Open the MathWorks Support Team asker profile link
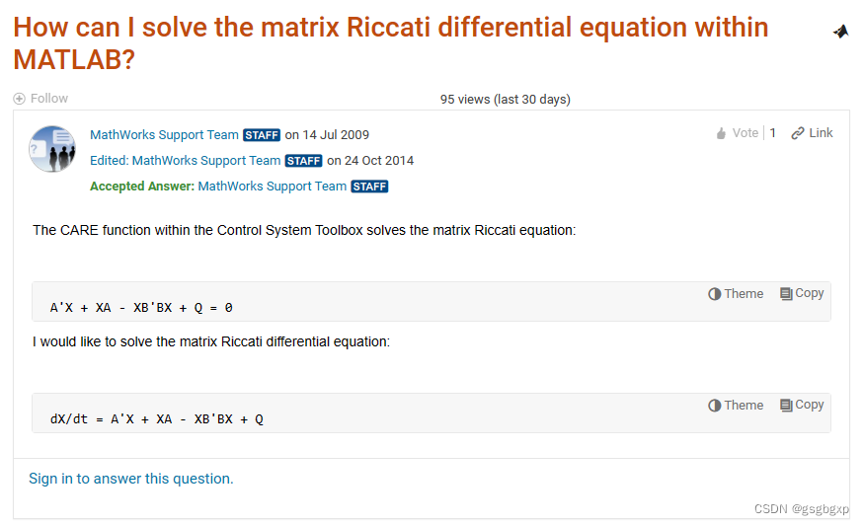This screenshot has width=864, height=525. [x=164, y=135]
